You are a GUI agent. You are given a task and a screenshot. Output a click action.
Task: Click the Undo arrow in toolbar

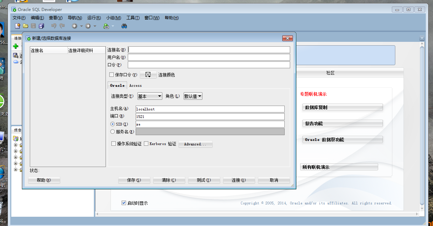click(x=54, y=26)
